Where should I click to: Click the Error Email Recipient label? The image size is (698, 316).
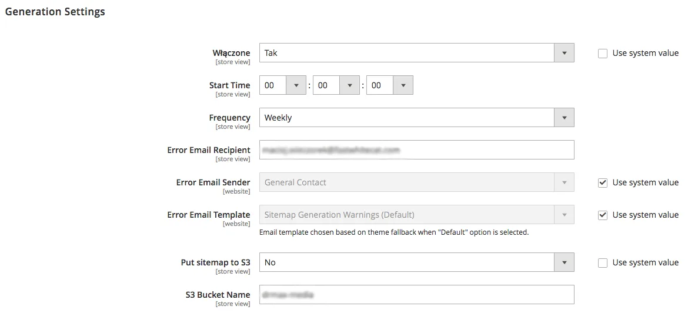click(x=209, y=150)
